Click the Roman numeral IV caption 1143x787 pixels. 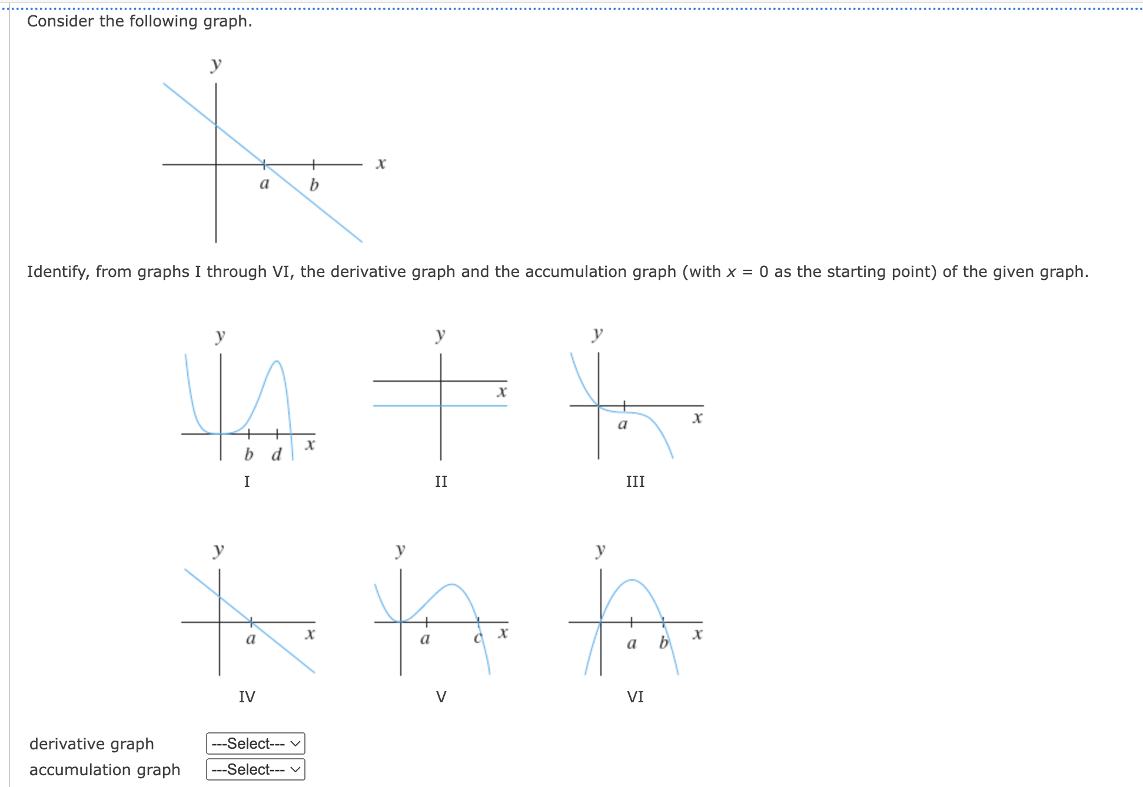click(247, 697)
